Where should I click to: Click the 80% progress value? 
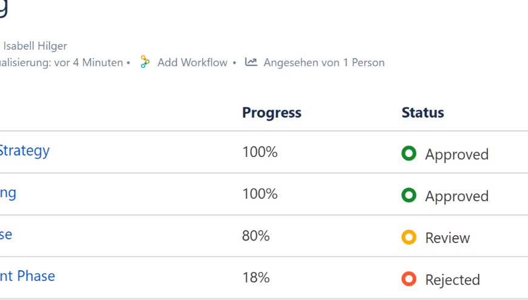256,236
